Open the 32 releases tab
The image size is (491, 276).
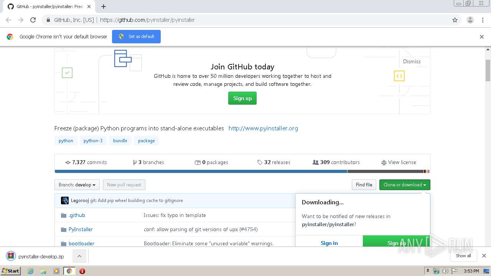pyautogui.click(x=274, y=162)
